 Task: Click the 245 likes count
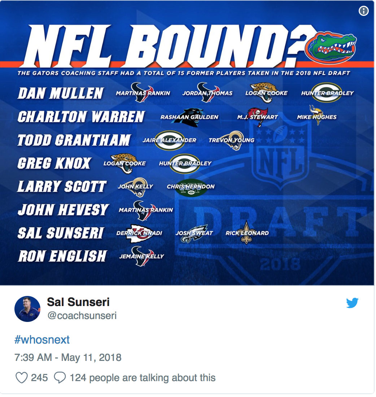pos(39,378)
